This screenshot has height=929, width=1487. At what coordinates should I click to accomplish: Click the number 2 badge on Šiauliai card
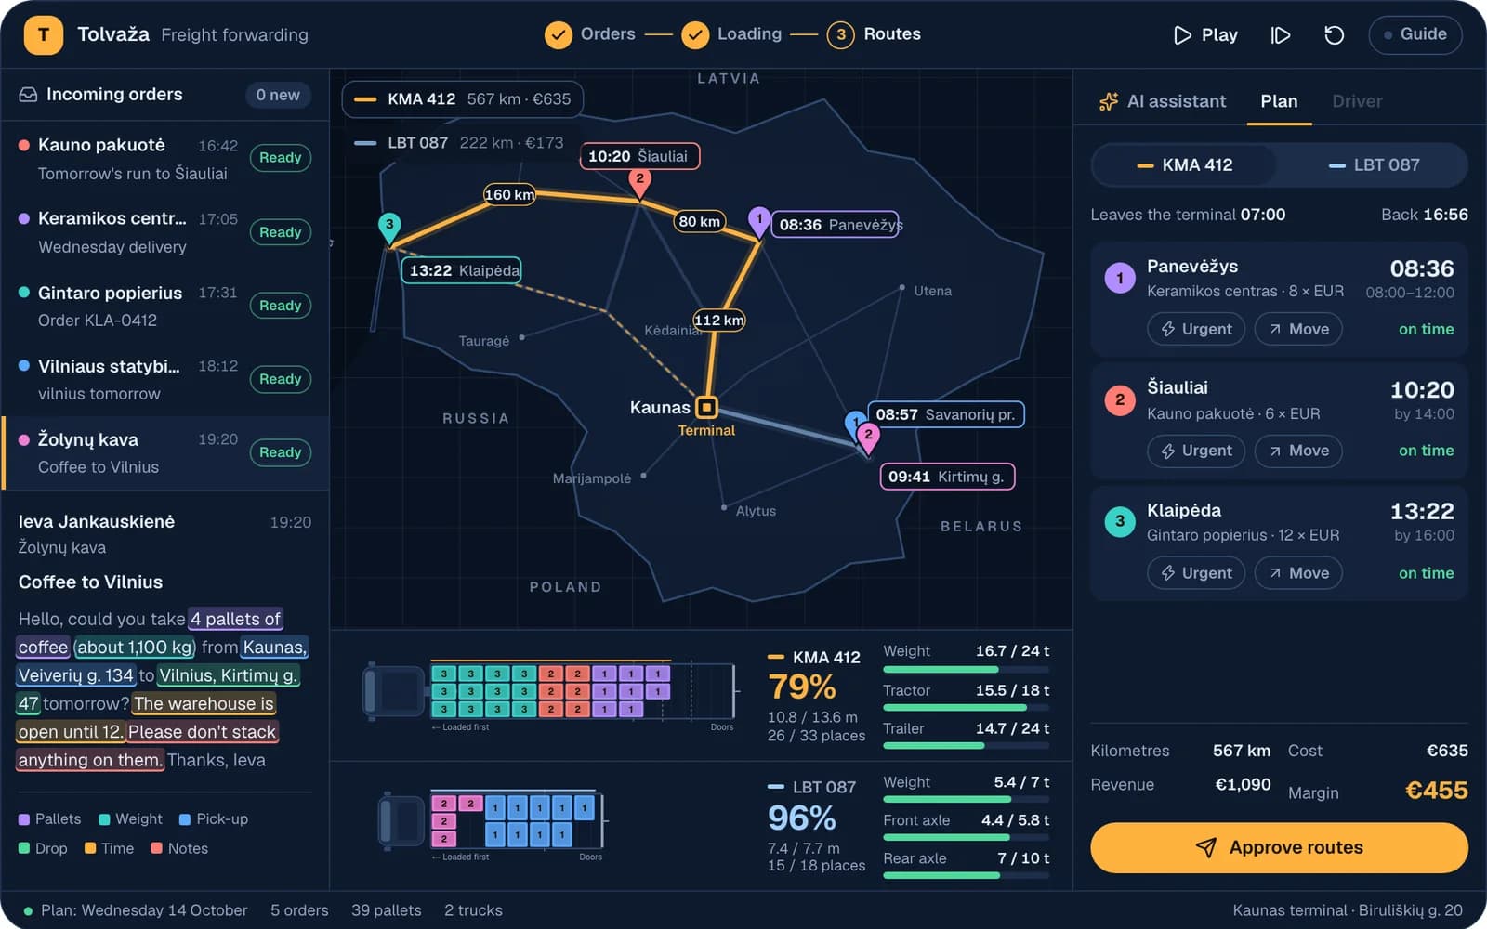[x=1120, y=399]
